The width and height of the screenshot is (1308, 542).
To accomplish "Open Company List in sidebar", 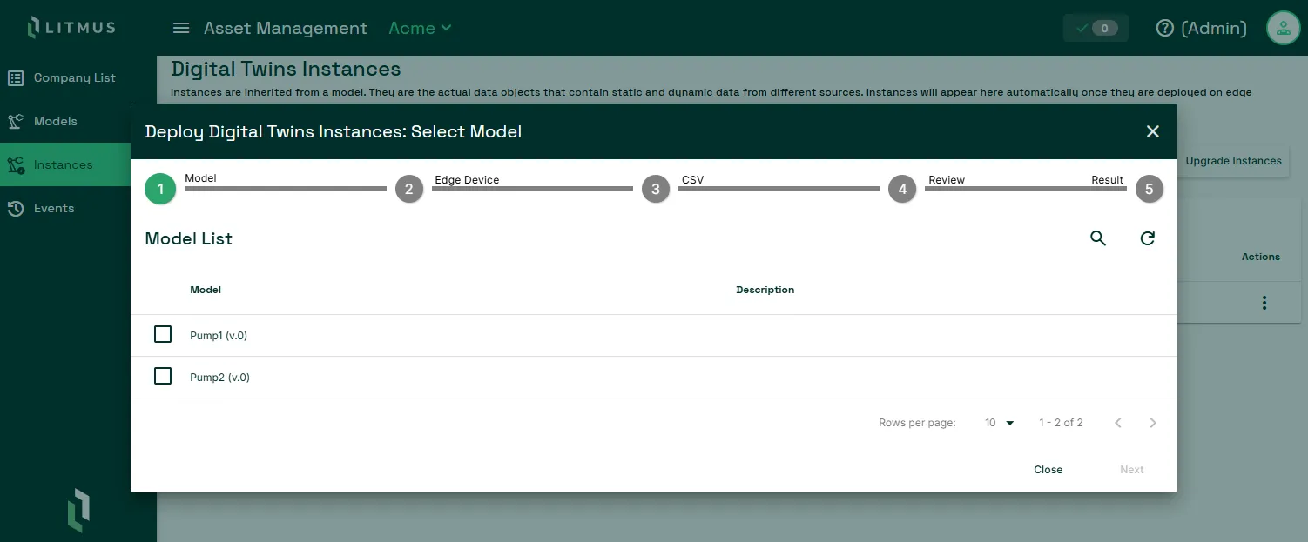I will pos(75,77).
